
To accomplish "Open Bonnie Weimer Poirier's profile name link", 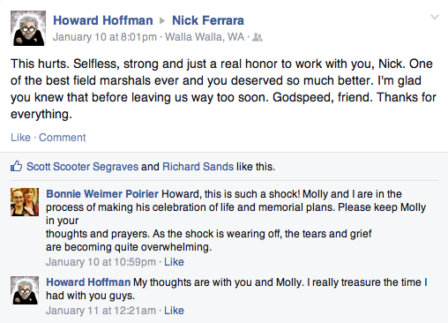I will [x=102, y=194].
